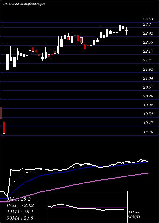Click the '<<Live MACD' label
Screen dimensions: 159x223
pos(134,215)
